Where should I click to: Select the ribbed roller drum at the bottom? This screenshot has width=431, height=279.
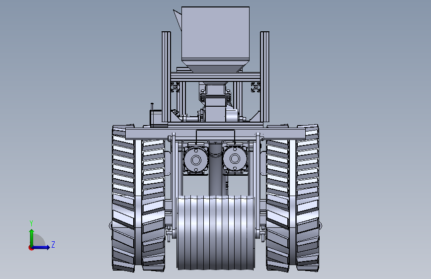tap(216, 233)
